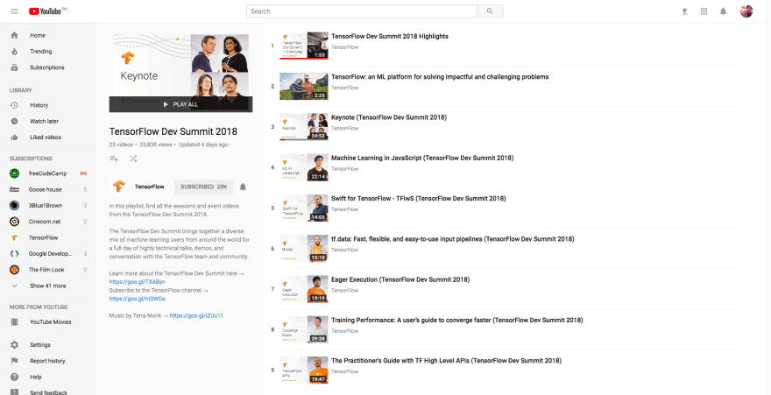Open TensorFlow Dev Summit 2018 Highlights thumbnail
The height and width of the screenshot is (395, 771).
click(x=304, y=46)
